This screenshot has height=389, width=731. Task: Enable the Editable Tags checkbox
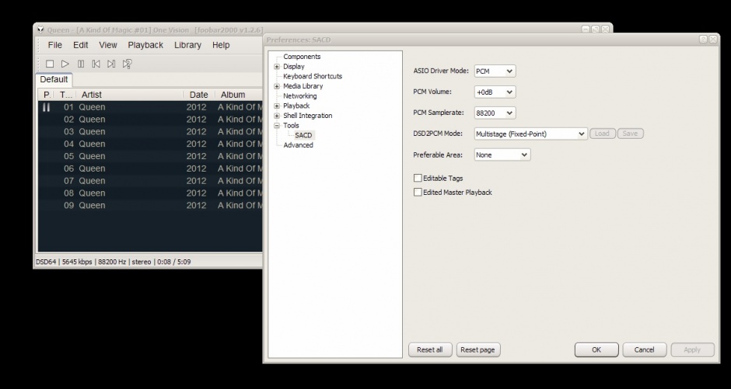point(418,179)
